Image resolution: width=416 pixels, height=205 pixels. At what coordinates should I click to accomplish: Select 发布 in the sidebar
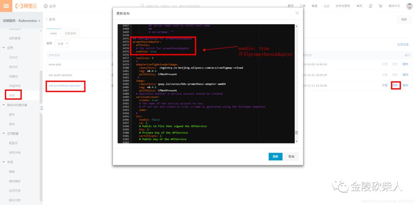coord(12,95)
